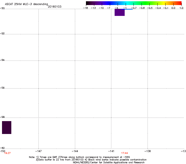Image resolution: width=186 pixels, height=164 pixels.
Task: Click the color scale label -0.6
Action: coord(142,8)
